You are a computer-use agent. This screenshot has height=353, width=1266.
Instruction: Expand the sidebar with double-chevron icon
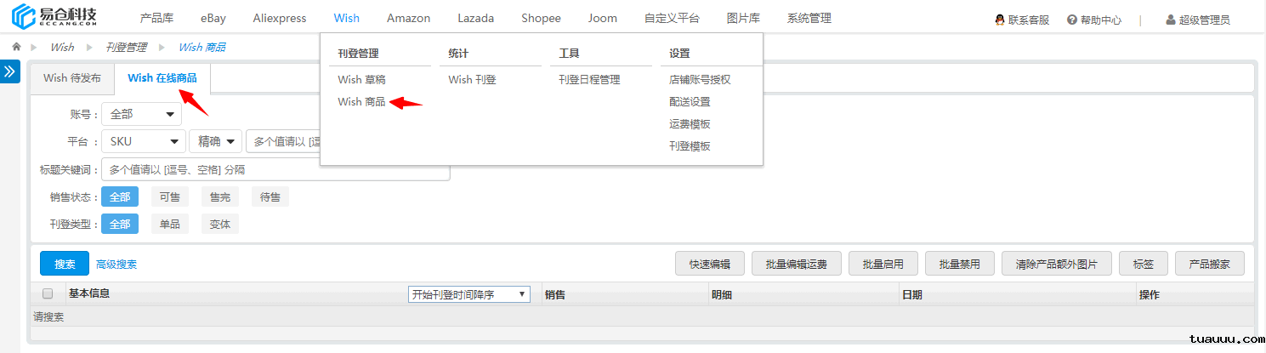(x=9, y=71)
